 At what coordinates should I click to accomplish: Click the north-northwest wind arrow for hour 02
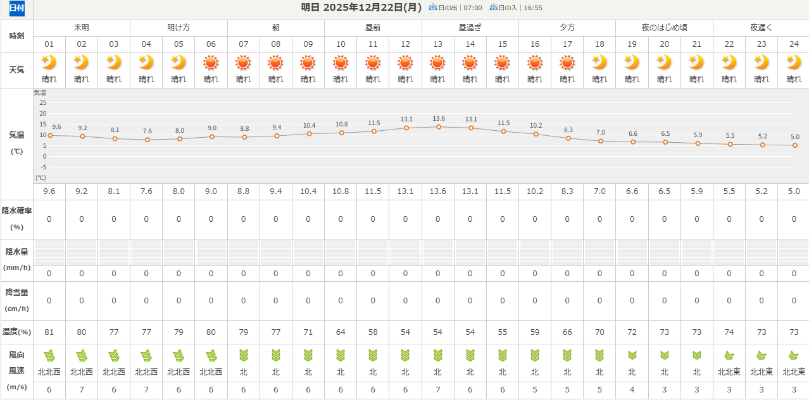pos(82,355)
